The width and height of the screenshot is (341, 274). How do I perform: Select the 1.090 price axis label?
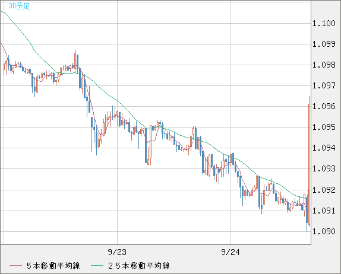(324, 231)
